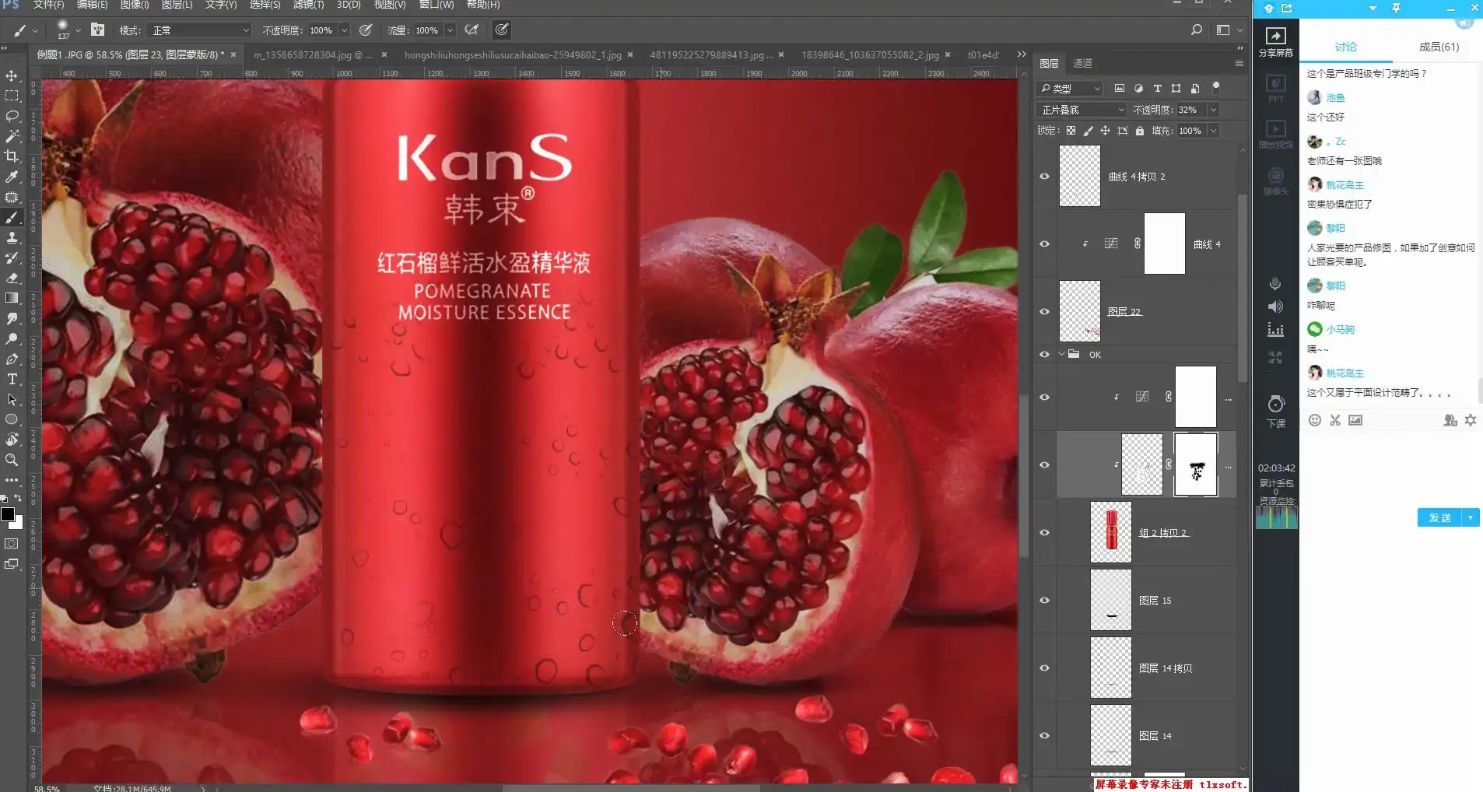Screen dimensions: 1483x792
Task: Select the Crop tool
Action: coord(12,156)
